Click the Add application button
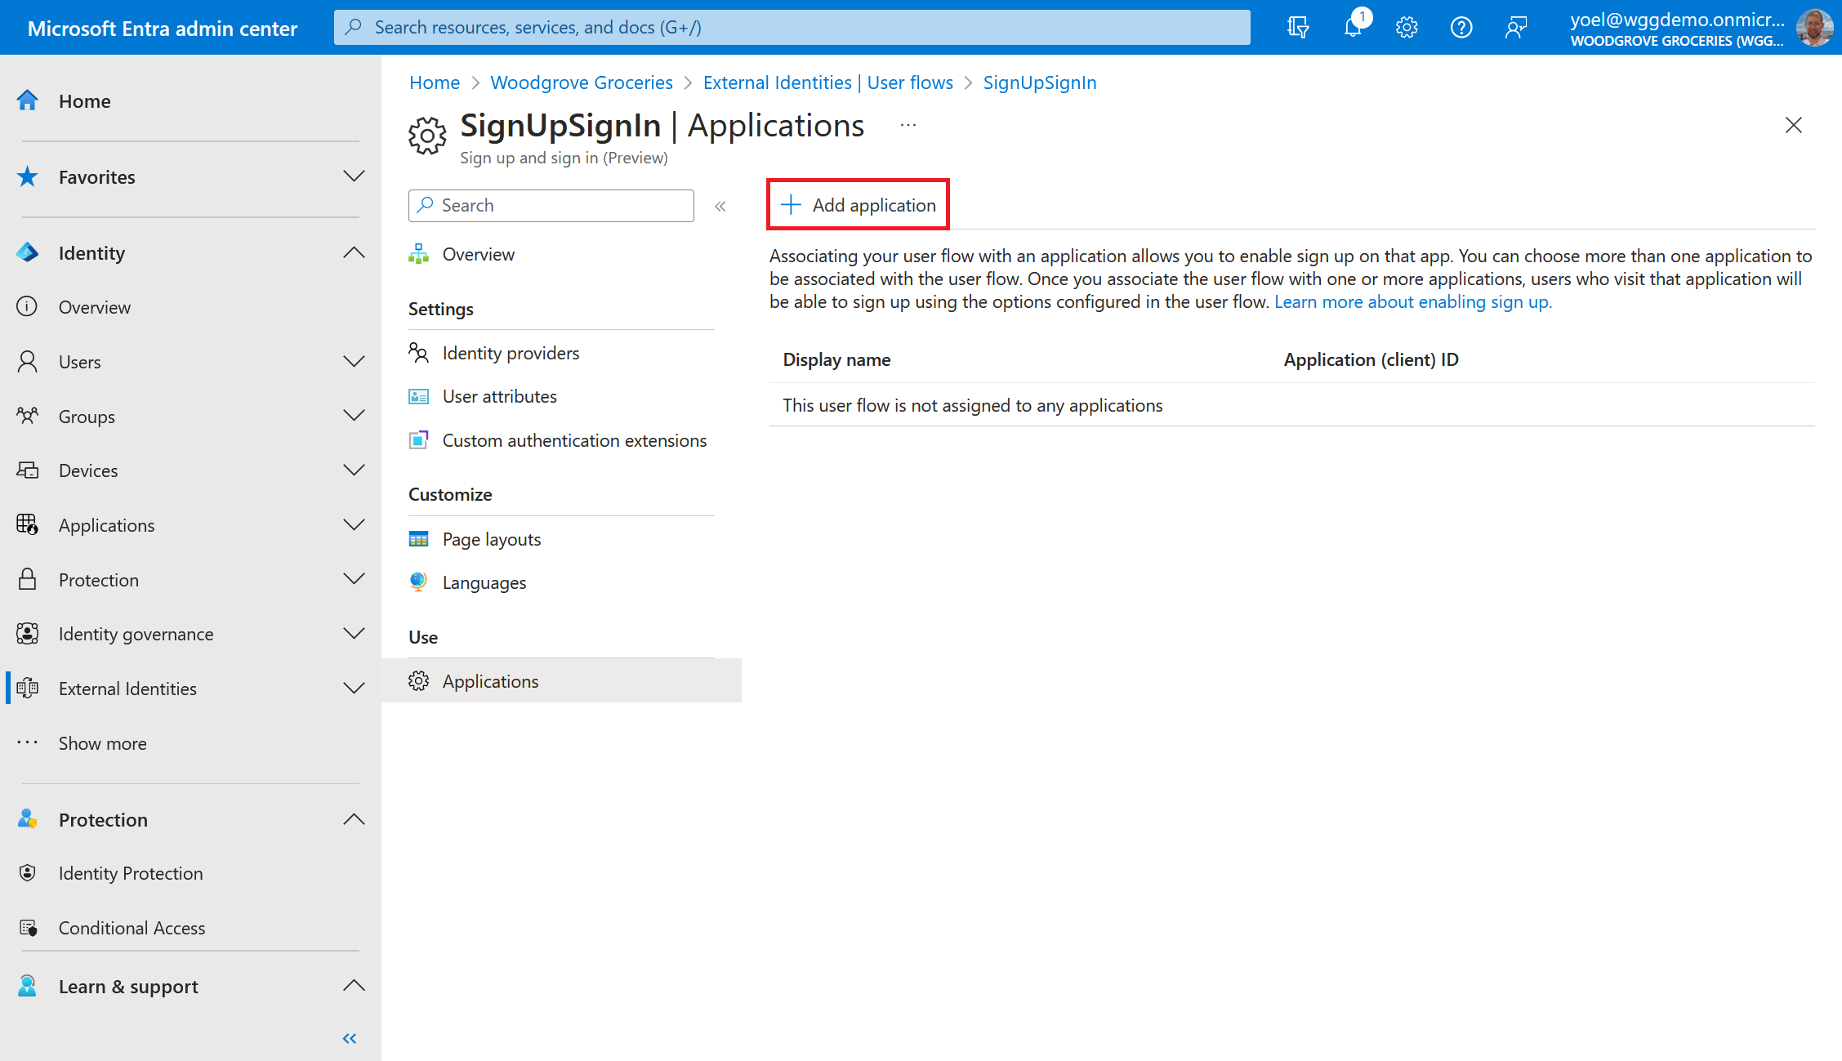 tap(858, 205)
